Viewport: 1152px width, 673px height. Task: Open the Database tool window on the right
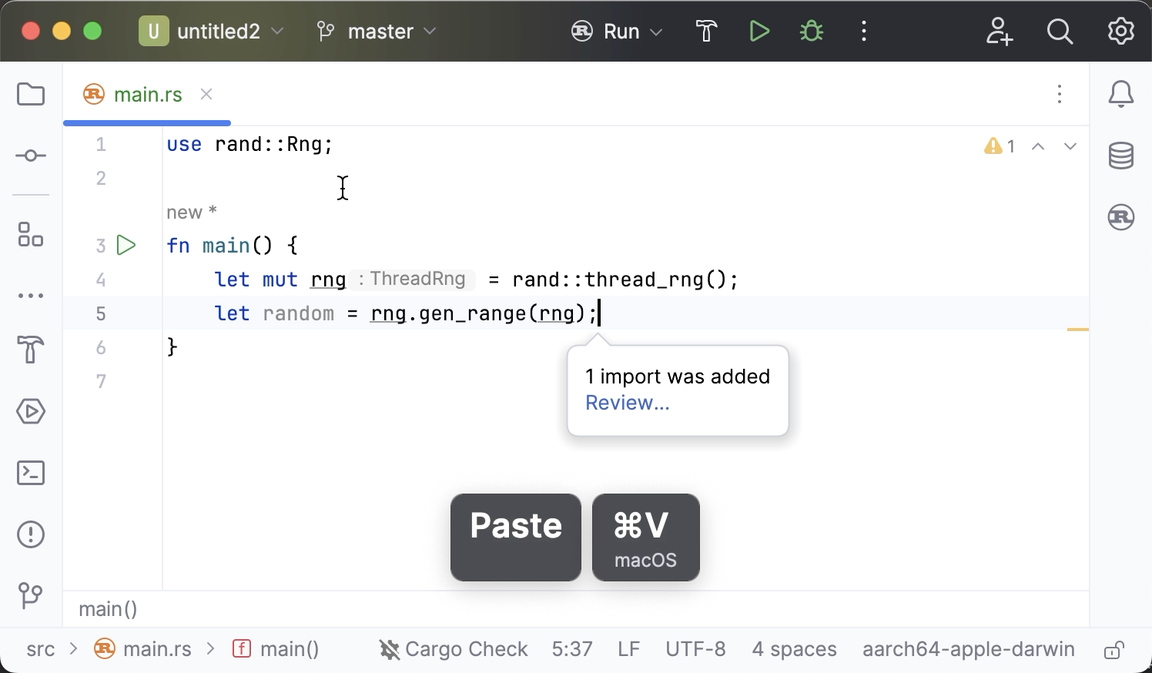pyautogui.click(x=1120, y=156)
